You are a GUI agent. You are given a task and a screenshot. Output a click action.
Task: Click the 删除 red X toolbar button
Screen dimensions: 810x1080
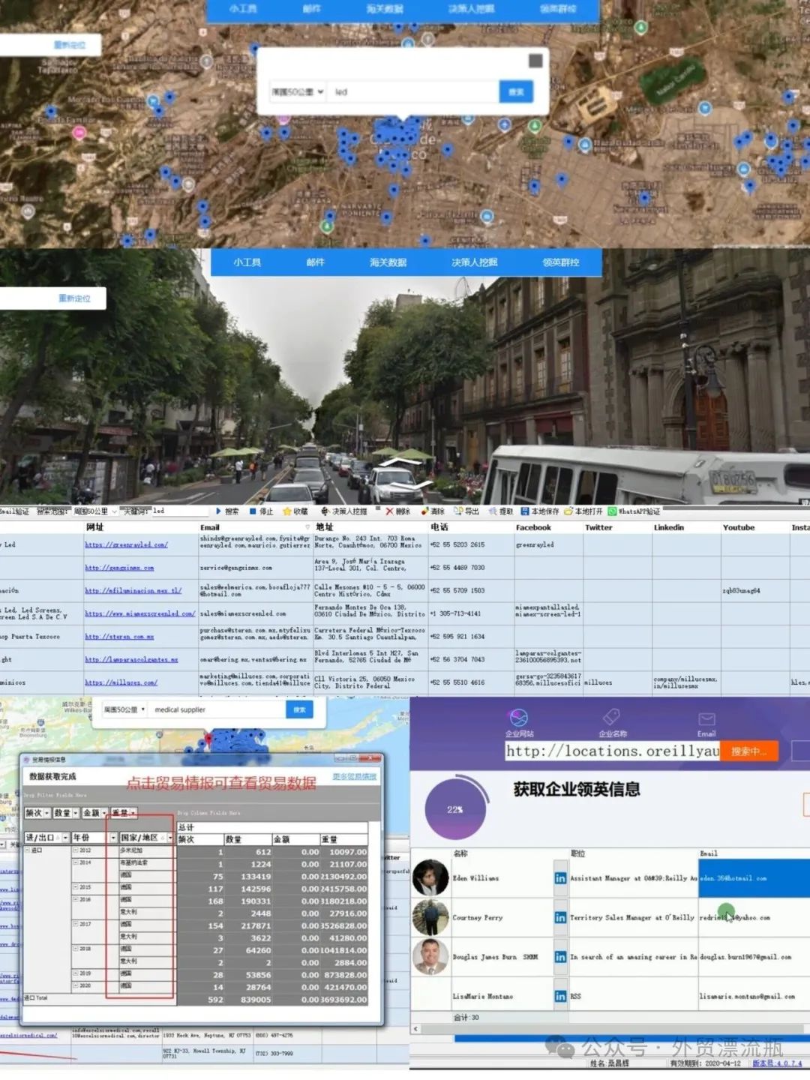389,511
